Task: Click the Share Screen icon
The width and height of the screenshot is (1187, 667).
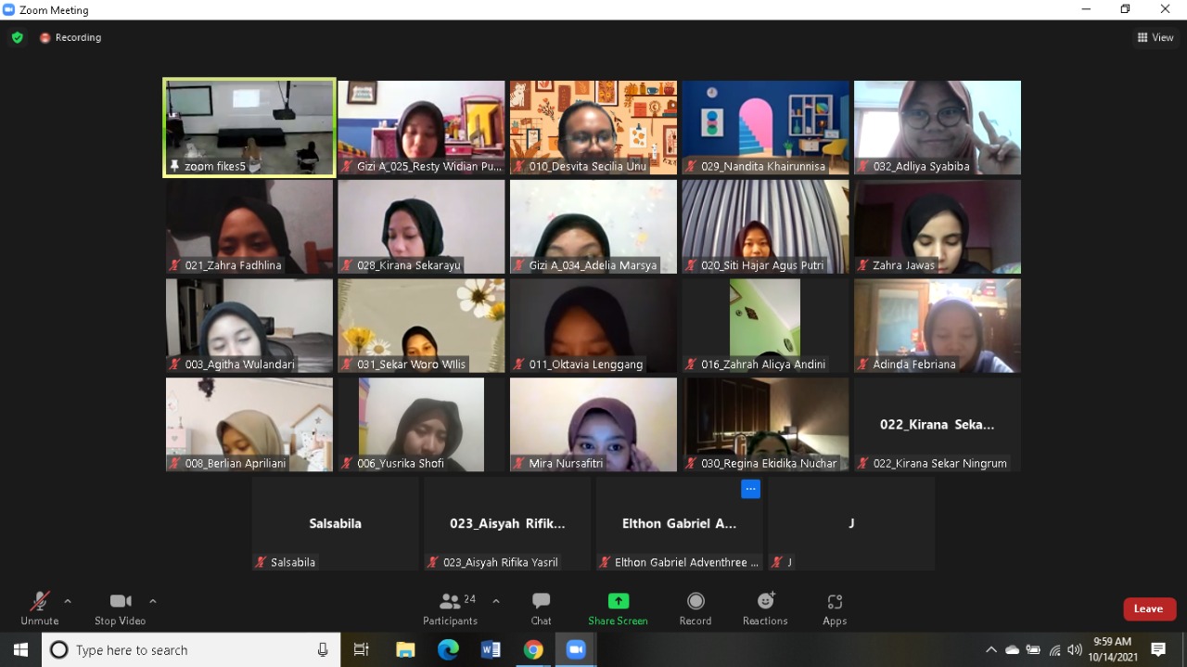Action: pos(618,608)
